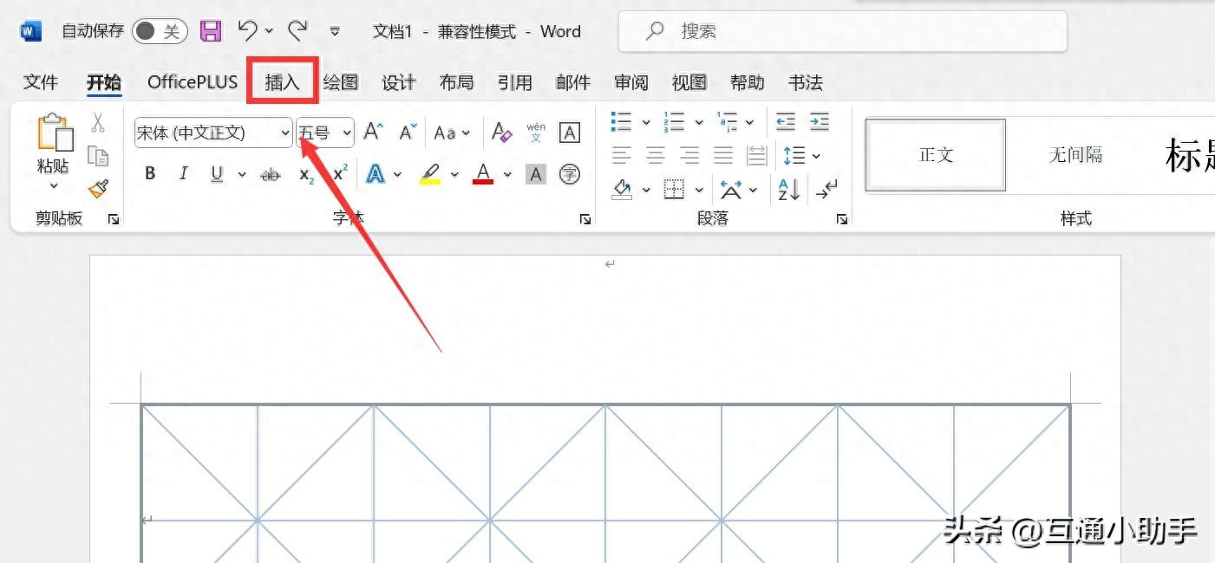Toggle the AutoSave switch
This screenshot has height=563, width=1215.
pyautogui.click(x=160, y=32)
